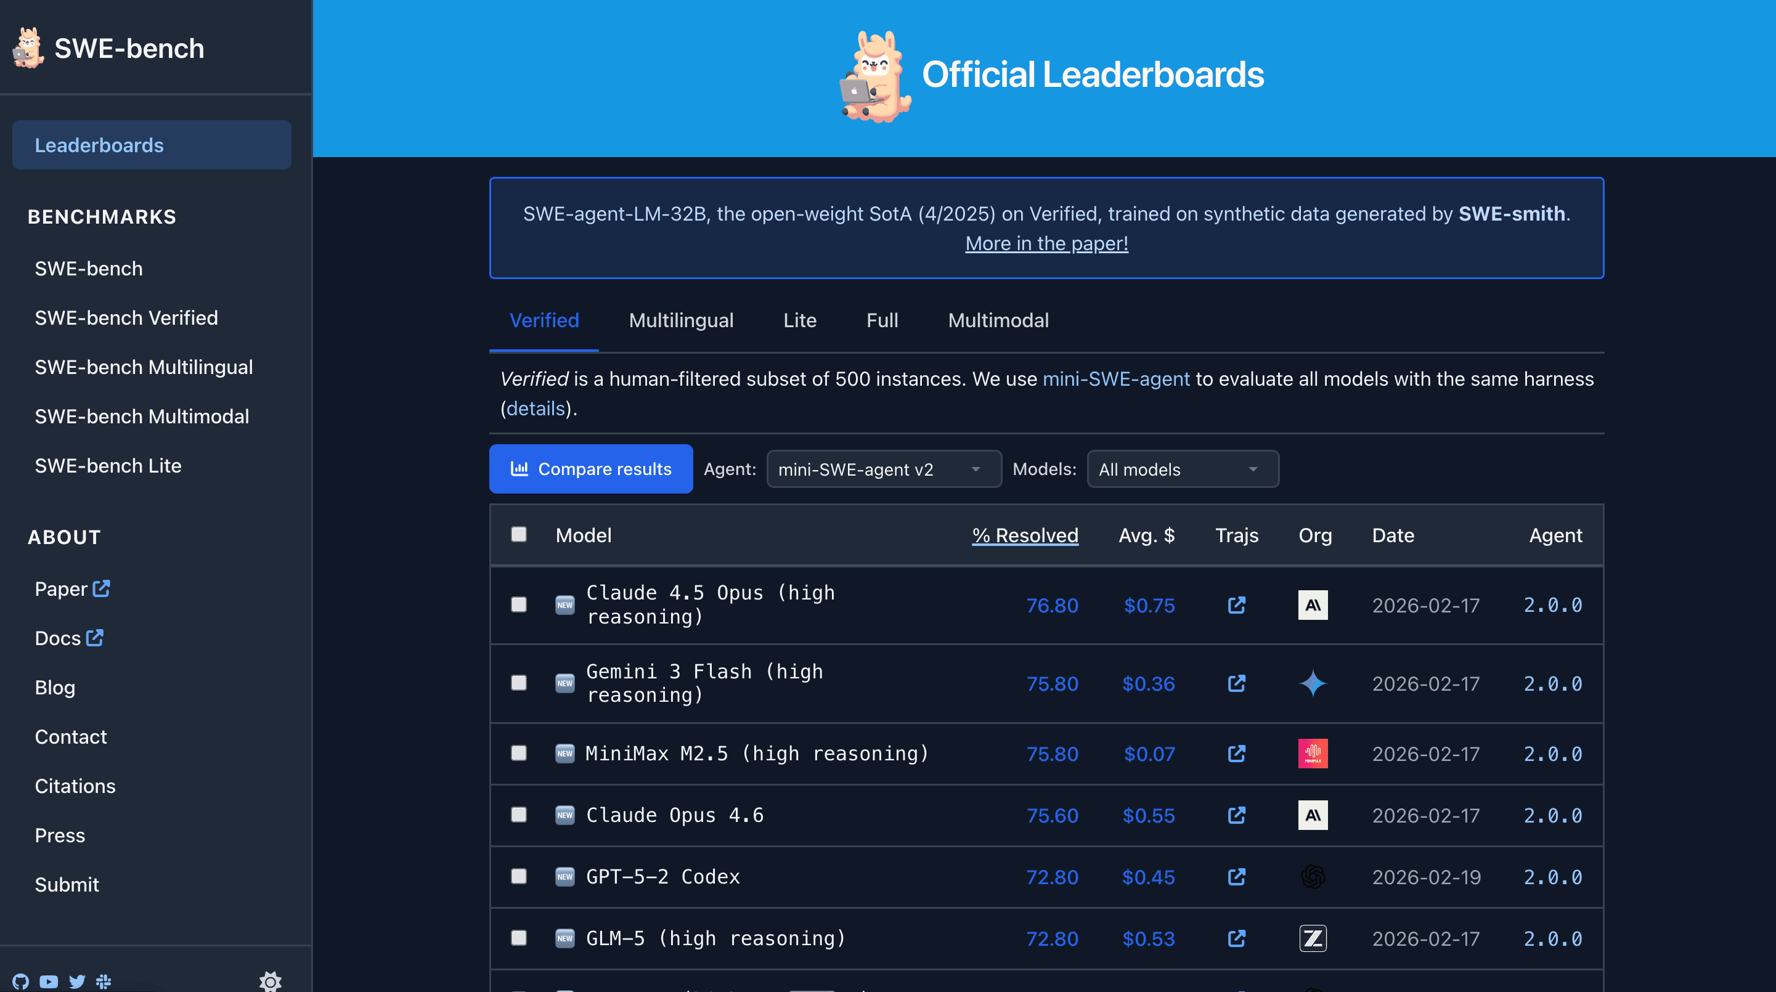Check the Claude 4.5 Opus row checkbox
This screenshot has width=1776, height=992.
point(518,604)
